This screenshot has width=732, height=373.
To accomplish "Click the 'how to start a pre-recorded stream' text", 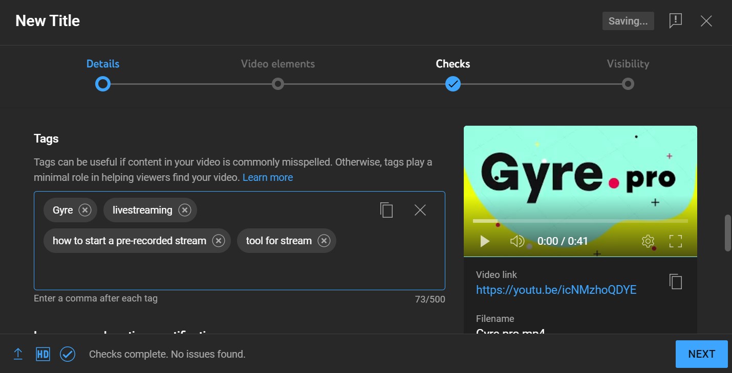I will tap(130, 241).
